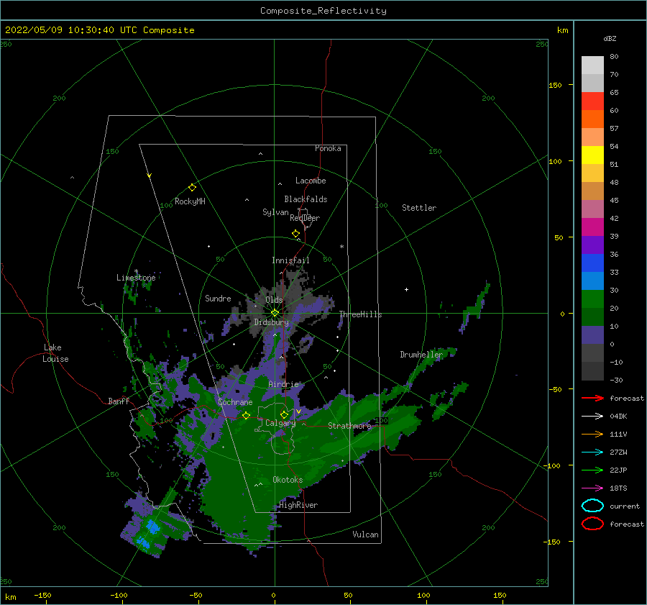Screen dimensions: 647x605
Task: Select the deep purple 39 dBZ swatch
Action: [x=592, y=245]
